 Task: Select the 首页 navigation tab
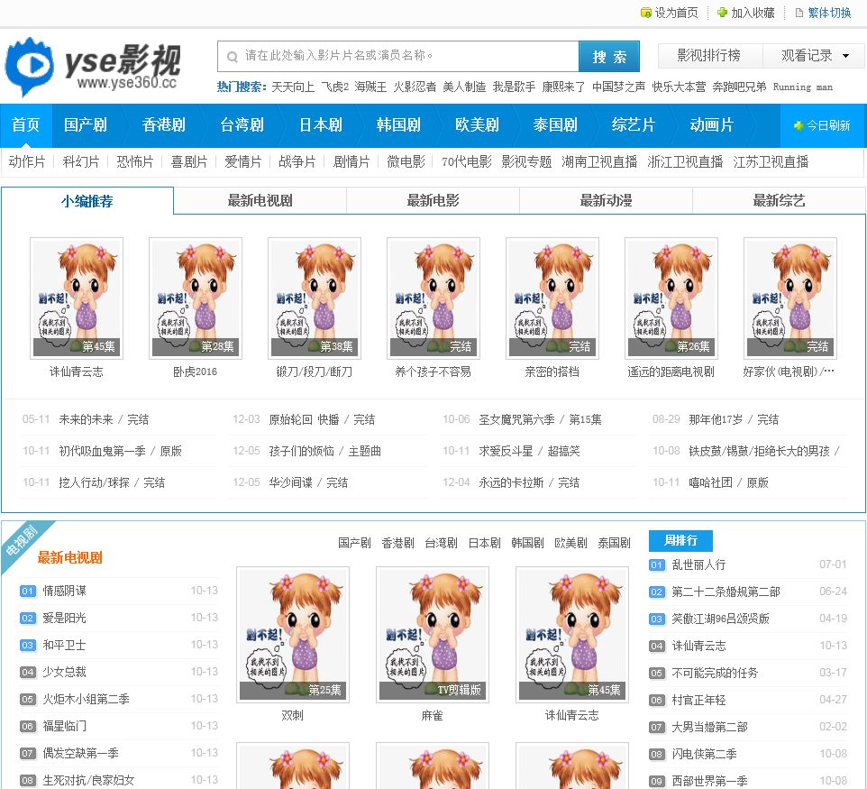pyautogui.click(x=26, y=125)
